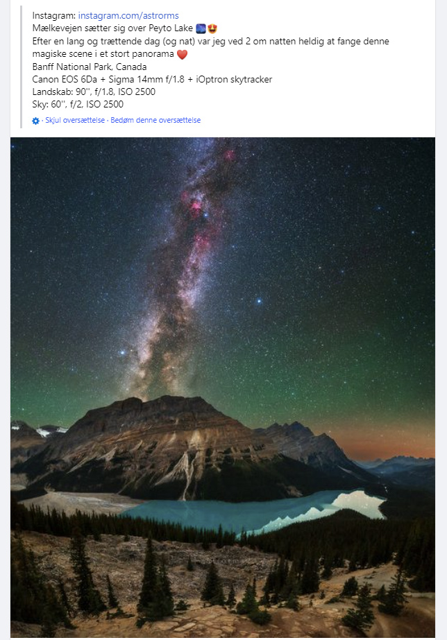This screenshot has width=447, height=640.
Task: Click the heart-eyes emoji in the caption
Action: tap(212, 28)
